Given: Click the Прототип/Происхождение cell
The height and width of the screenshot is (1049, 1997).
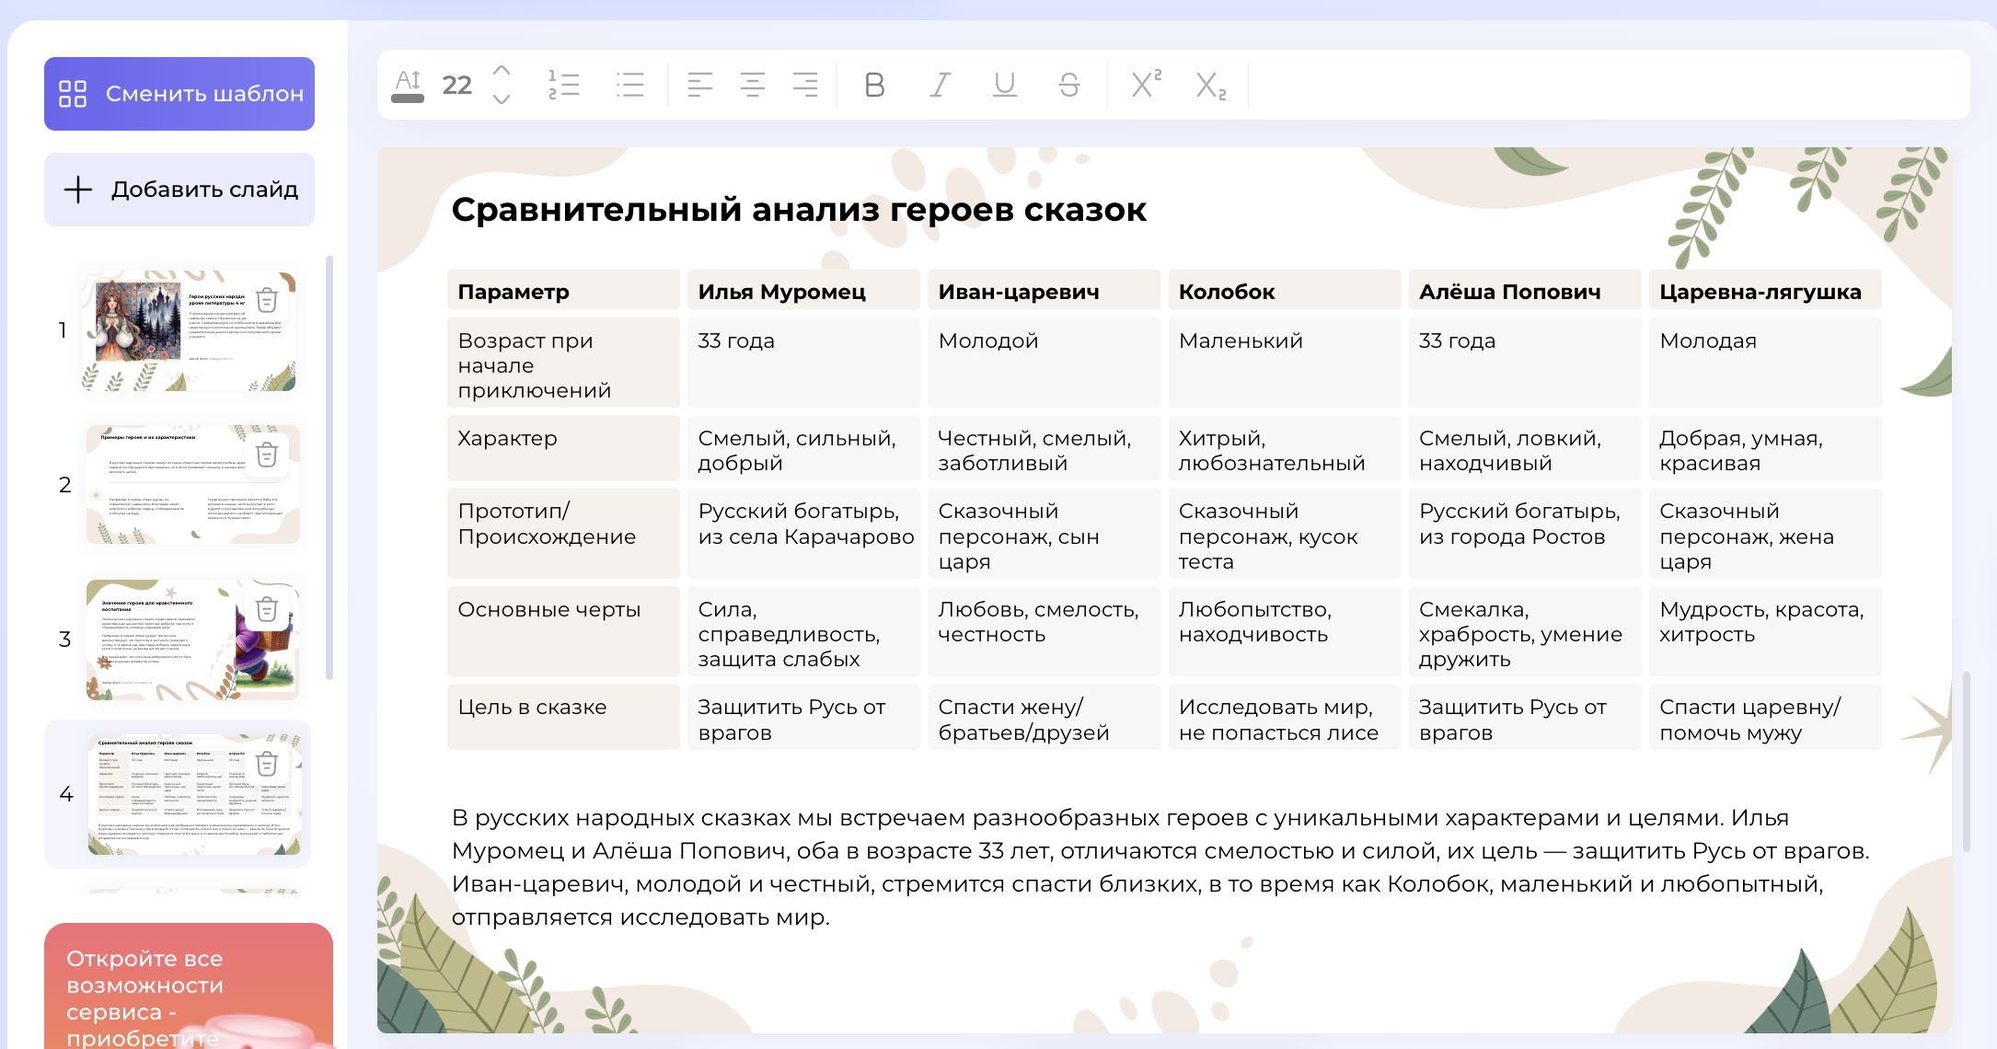Looking at the screenshot, I should 563,535.
